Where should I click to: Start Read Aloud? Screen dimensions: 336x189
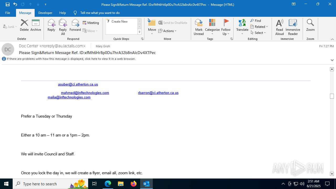(x=280, y=27)
